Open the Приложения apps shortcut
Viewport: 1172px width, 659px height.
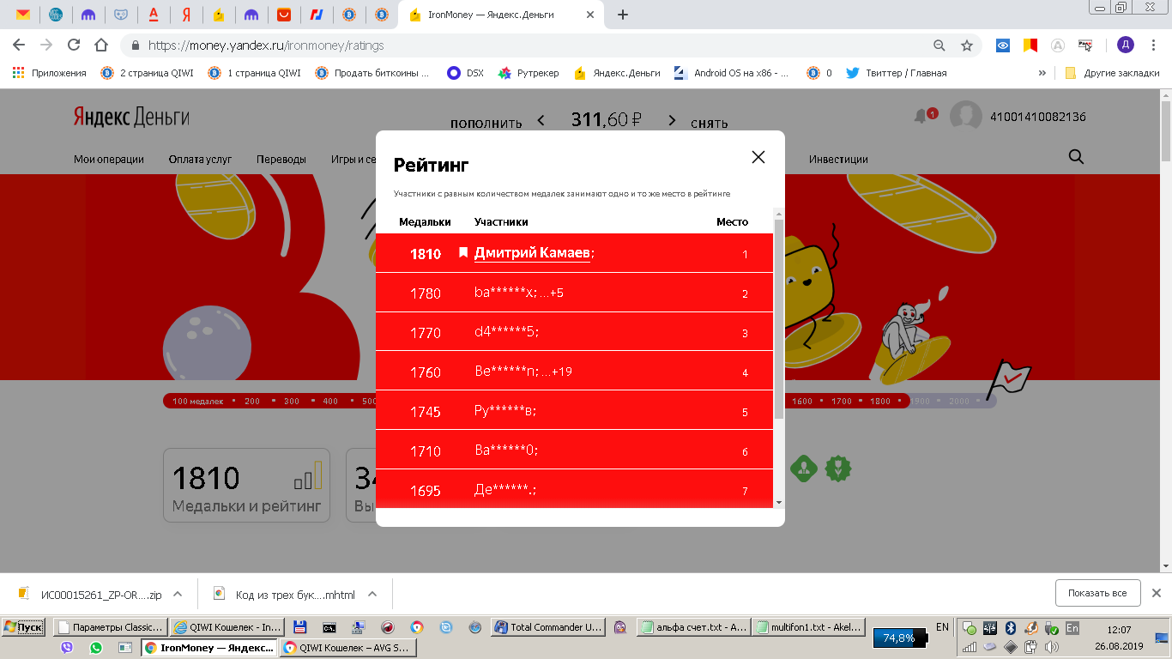click(x=50, y=73)
